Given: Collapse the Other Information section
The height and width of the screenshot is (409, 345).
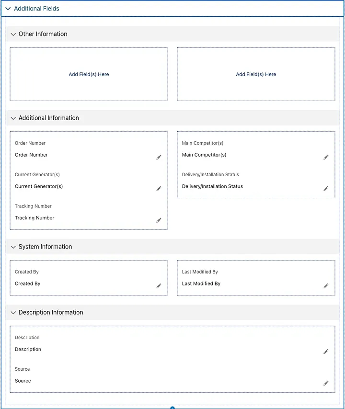Looking at the screenshot, I should pos(13,34).
